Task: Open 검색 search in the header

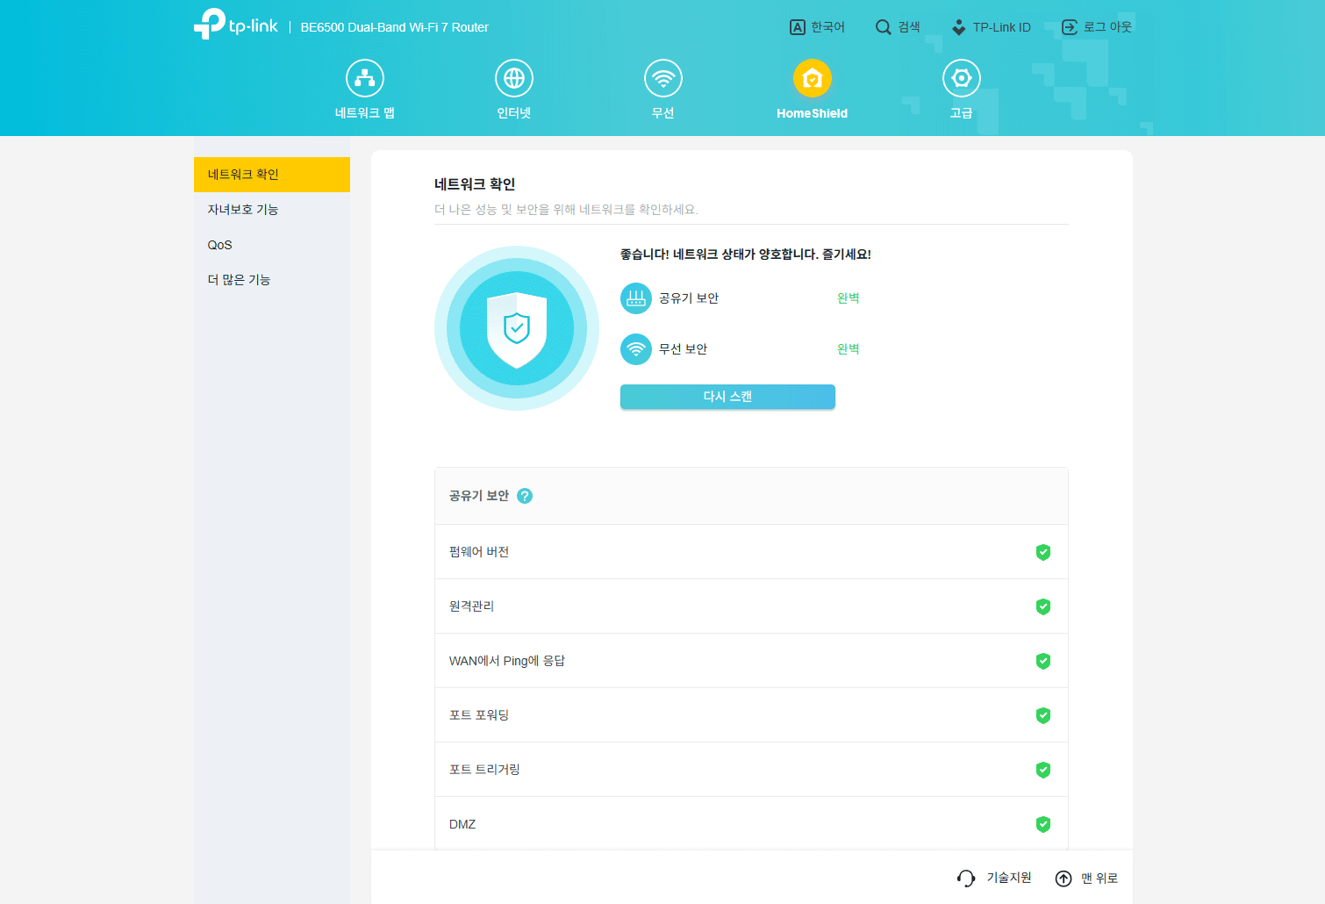Action: (898, 27)
